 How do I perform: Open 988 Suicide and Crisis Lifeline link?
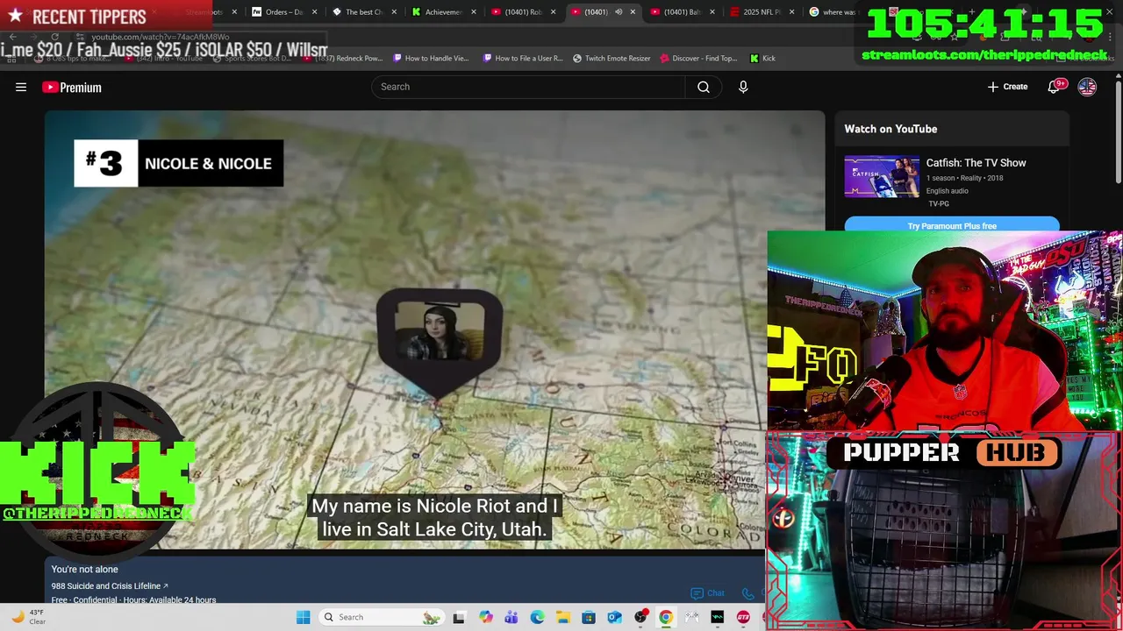110,585
